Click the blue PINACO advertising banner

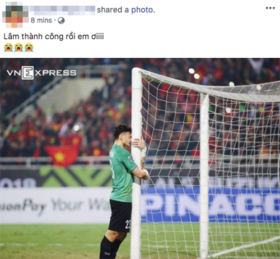pyautogui.click(x=211, y=204)
